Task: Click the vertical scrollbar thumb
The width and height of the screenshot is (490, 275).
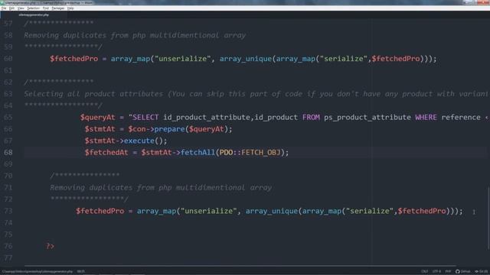Action: [488, 218]
